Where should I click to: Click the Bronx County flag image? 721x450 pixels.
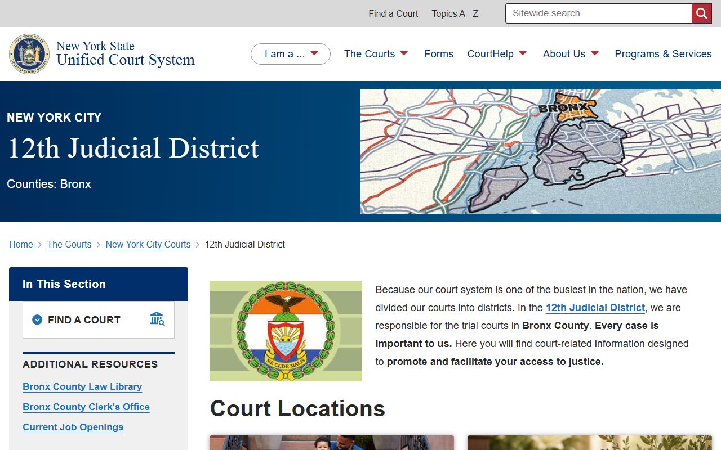click(286, 331)
